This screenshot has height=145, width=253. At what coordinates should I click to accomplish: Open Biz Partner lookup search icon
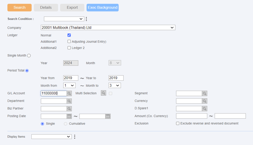pos(69,109)
